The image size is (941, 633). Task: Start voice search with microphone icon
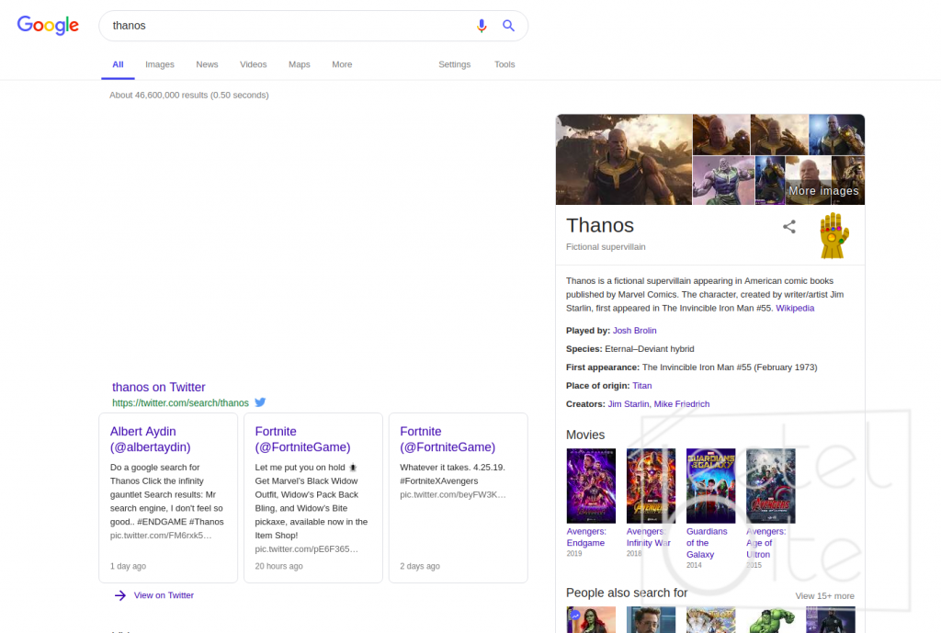(x=482, y=26)
